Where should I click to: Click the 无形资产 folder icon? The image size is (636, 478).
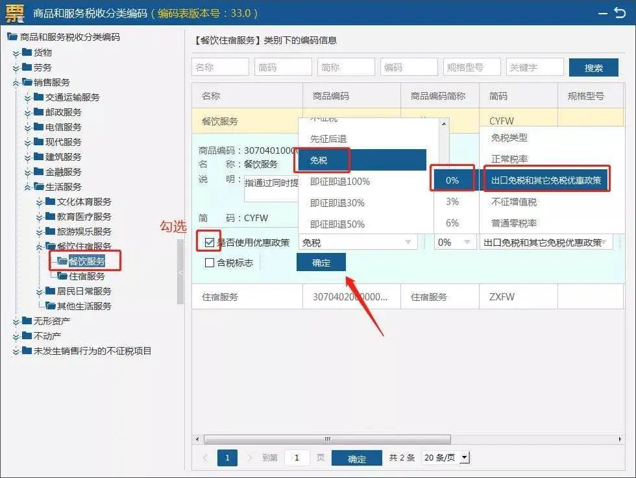tap(27, 320)
